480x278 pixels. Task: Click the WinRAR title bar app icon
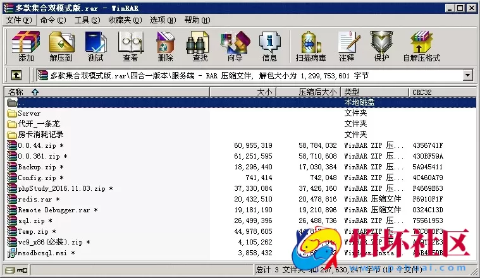(8, 8)
